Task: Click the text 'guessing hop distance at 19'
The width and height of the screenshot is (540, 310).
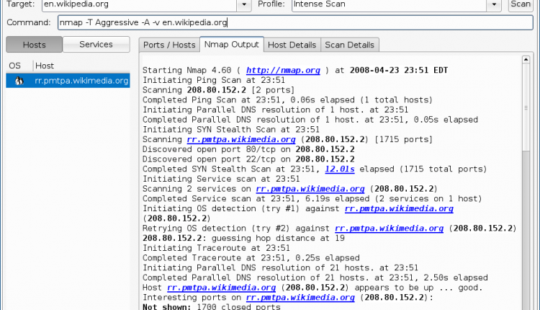Action: [278, 239]
